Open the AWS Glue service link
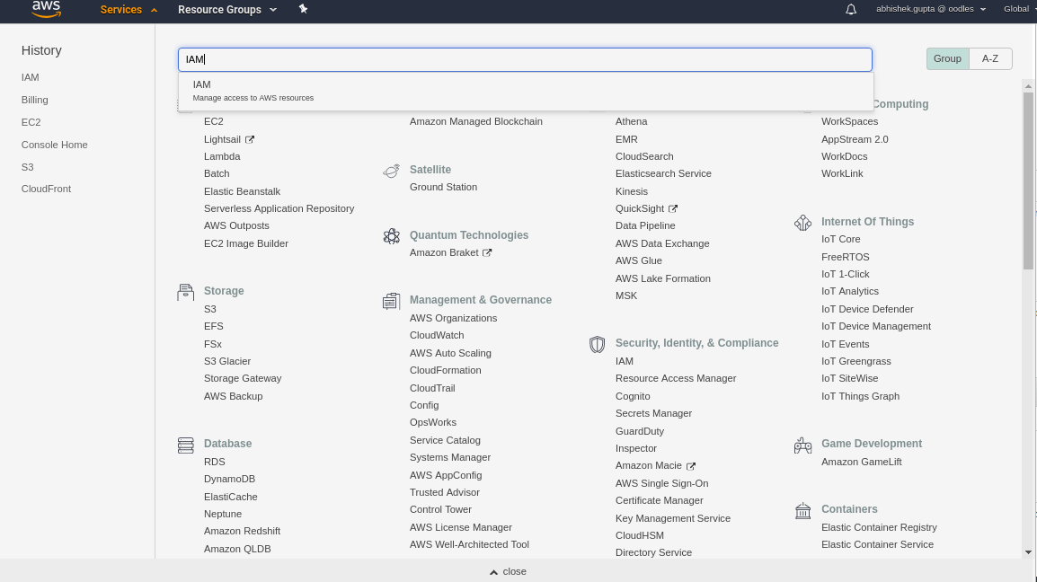The height and width of the screenshot is (582, 1037). pos(638,260)
